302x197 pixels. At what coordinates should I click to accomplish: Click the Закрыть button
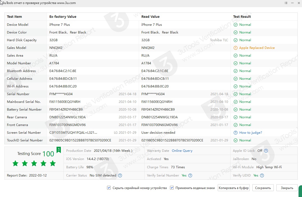click(x=287, y=188)
